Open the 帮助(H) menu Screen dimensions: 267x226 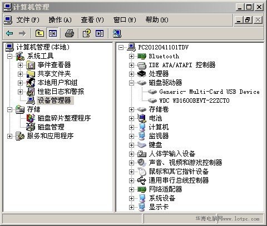pyautogui.click(x=157, y=20)
